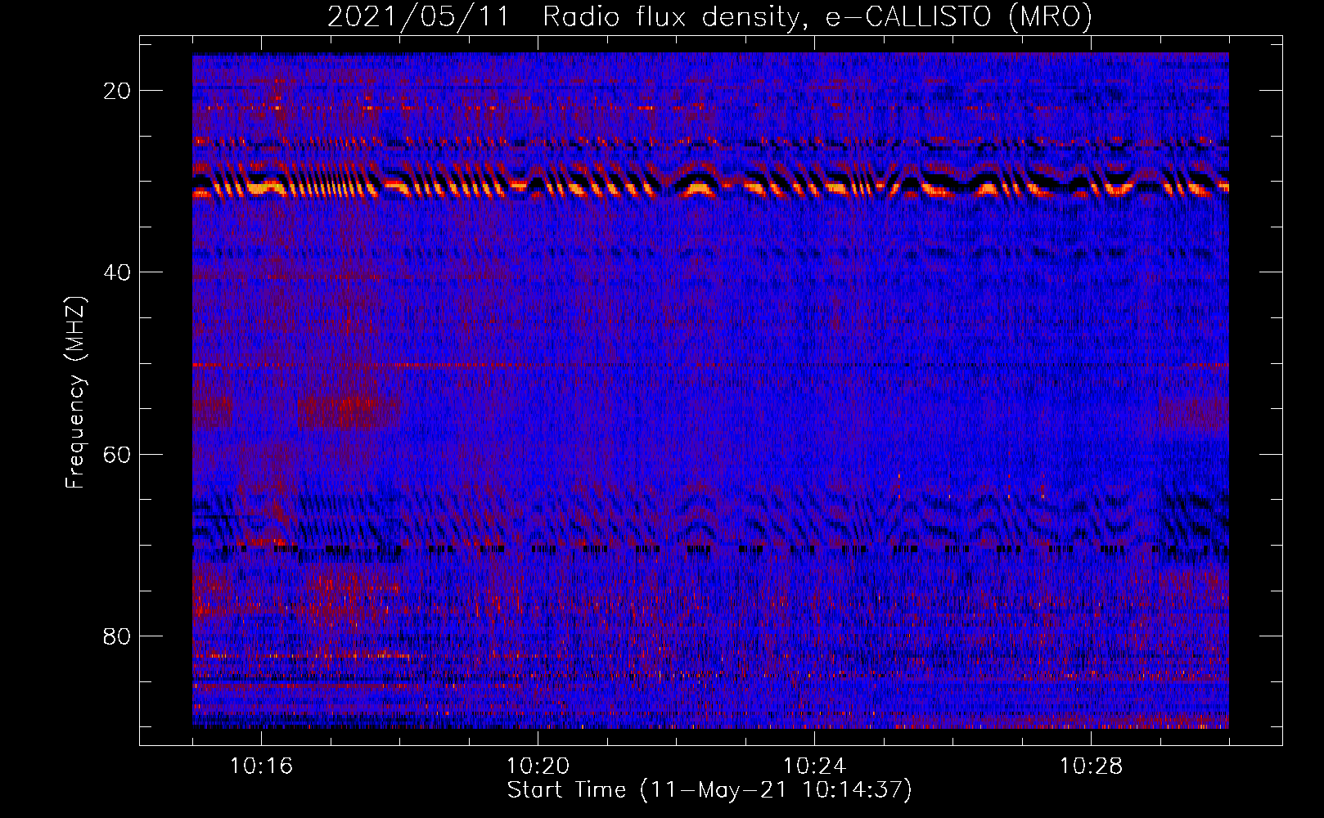
Task: Click the 10:28 time tick label
Action: (1091, 766)
